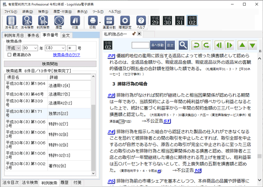
Task: Switch to 平成31 edition icon
Action: pyautogui.click(x=180, y=21)
